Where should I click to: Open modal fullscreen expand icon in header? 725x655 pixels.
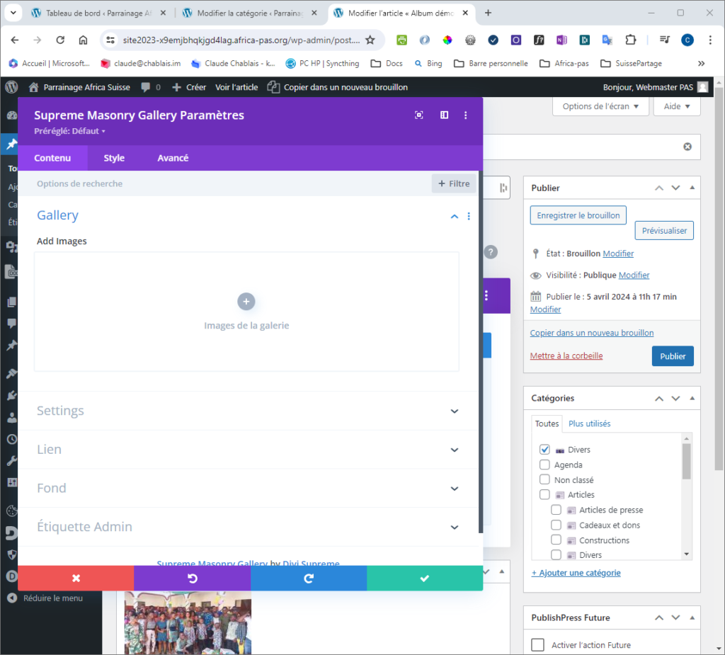pos(419,115)
